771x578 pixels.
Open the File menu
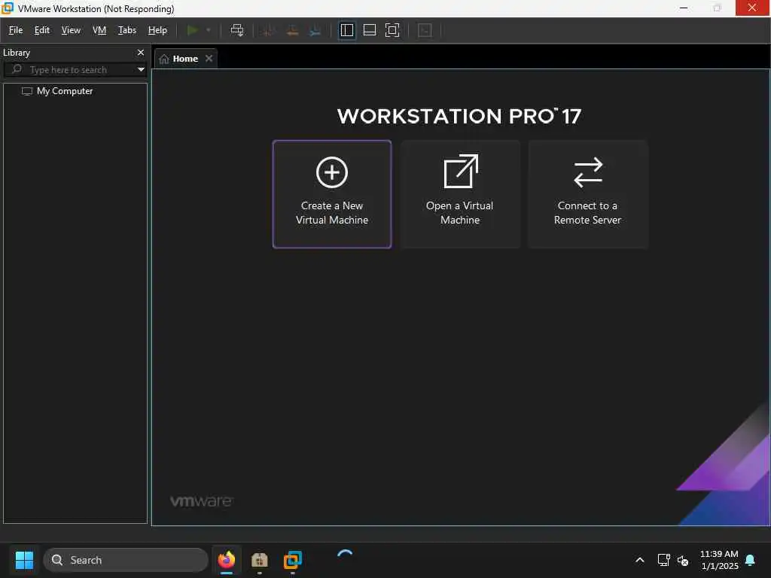click(16, 30)
